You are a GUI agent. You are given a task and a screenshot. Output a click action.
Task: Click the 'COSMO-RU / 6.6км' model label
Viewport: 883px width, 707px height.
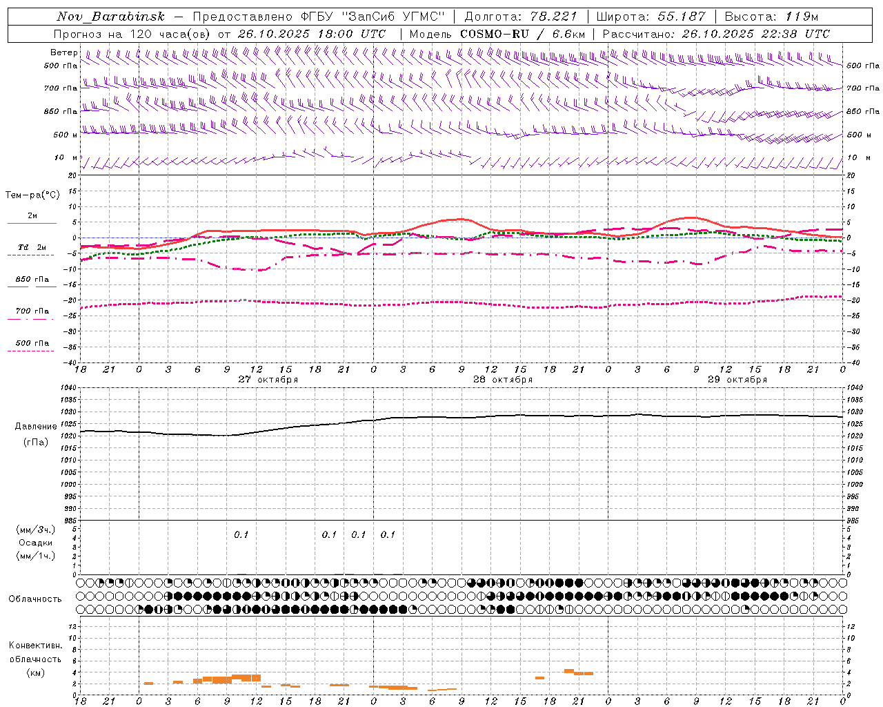[522, 34]
